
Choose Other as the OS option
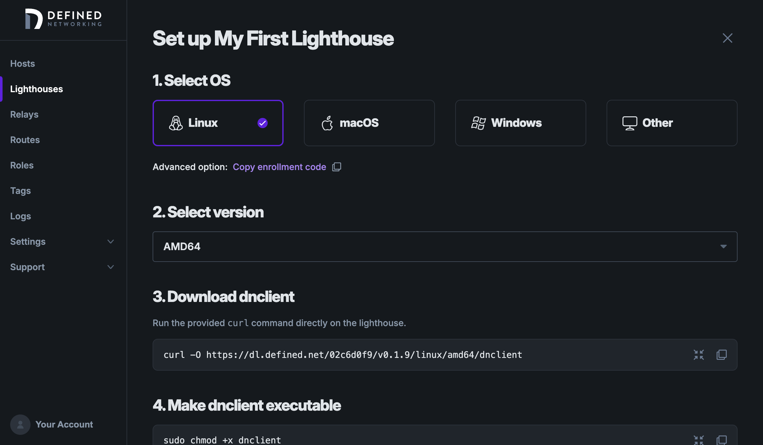coord(672,123)
